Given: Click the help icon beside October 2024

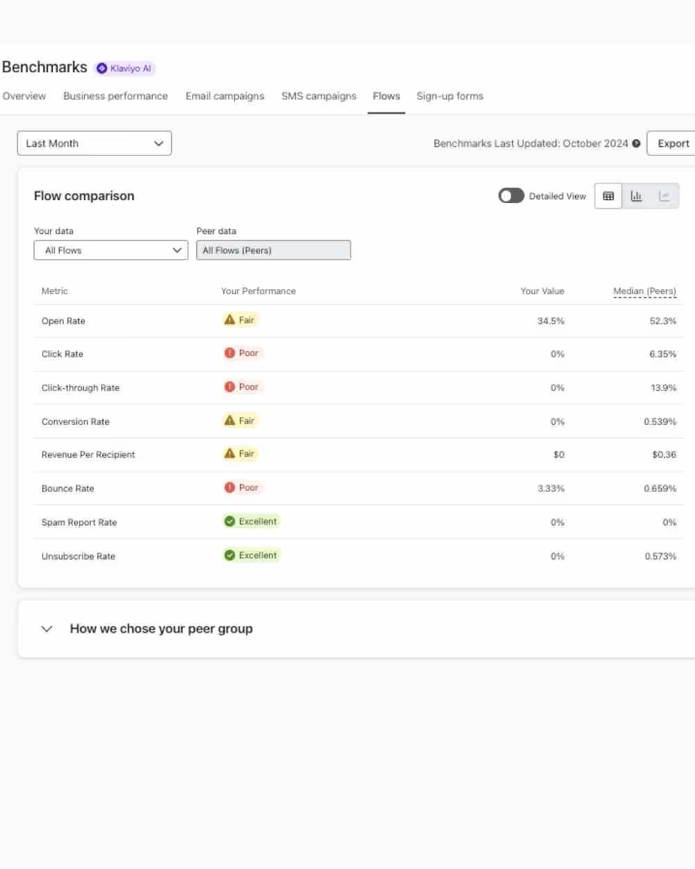Looking at the screenshot, I should tap(636, 144).
